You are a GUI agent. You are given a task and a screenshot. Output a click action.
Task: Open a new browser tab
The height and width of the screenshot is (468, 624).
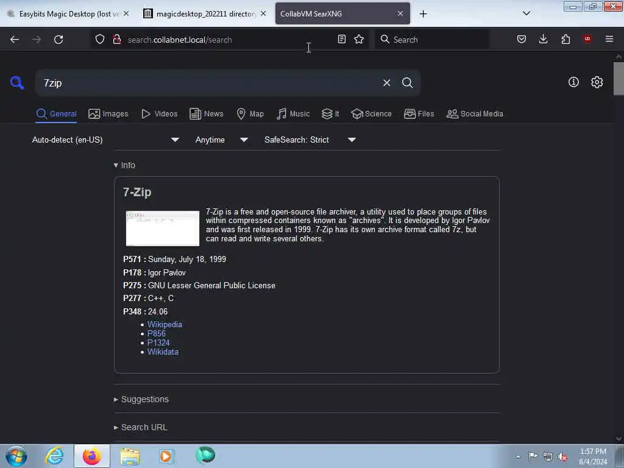(423, 14)
